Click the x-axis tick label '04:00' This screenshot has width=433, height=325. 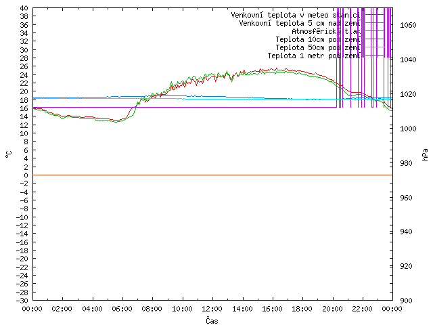point(92,309)
